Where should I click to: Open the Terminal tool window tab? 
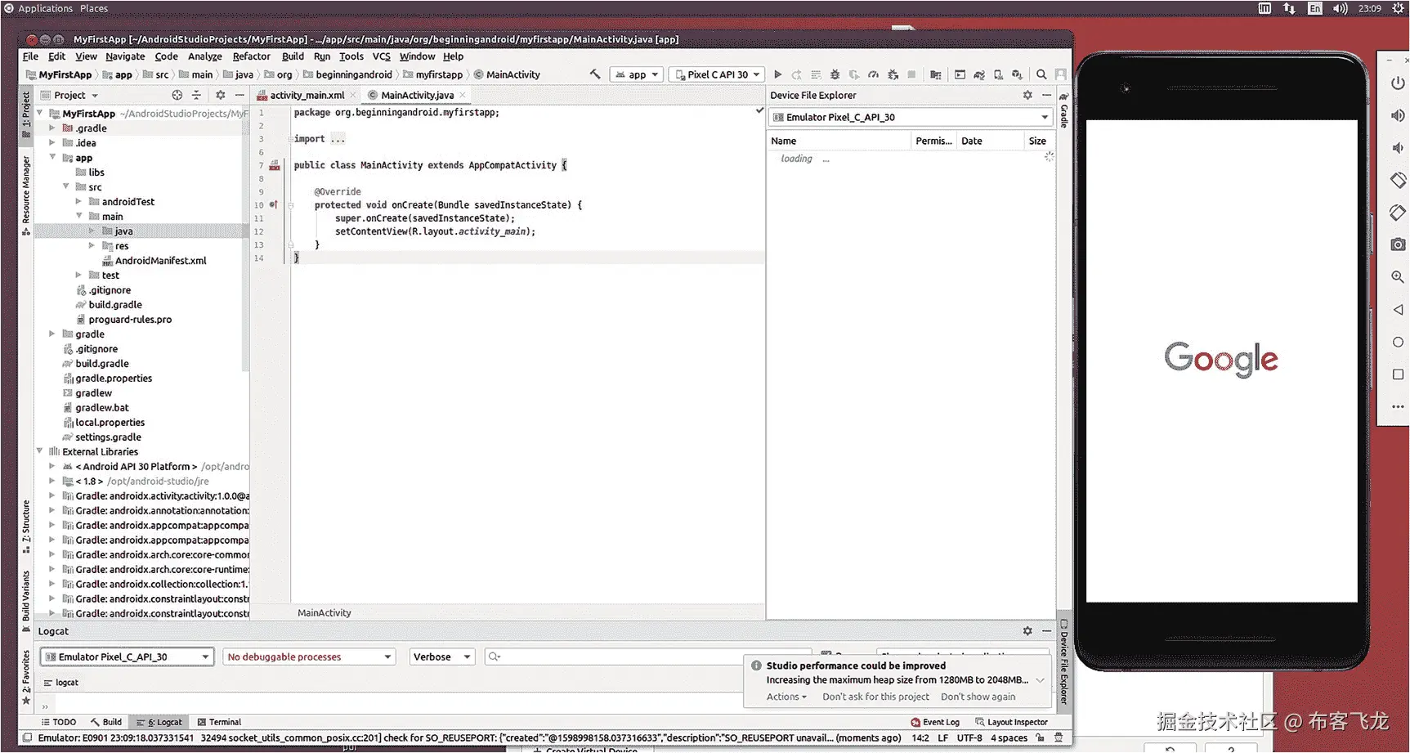click(219, 722)
